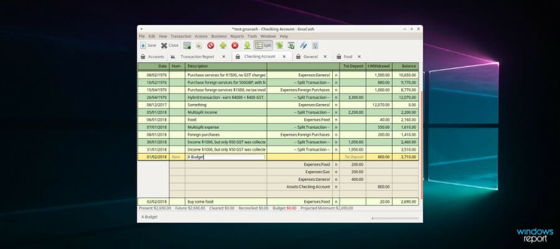Switch to the Accounts tab
Viewport: 560px width, 249px height.
[152, 57]
